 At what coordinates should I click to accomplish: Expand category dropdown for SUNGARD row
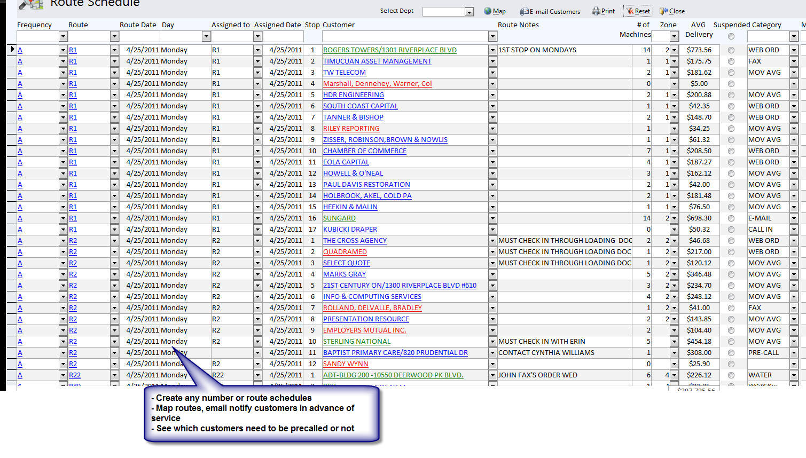tap(794, 218)
